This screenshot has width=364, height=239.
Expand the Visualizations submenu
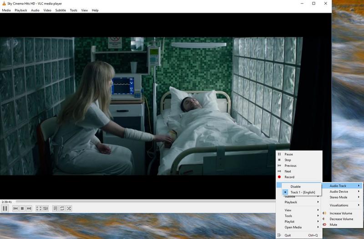point(342,205)
